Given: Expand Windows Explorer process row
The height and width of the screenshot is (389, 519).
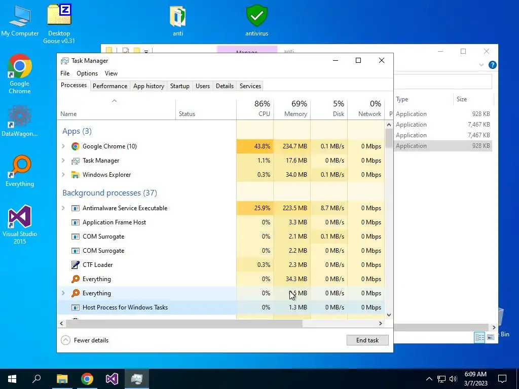Looking at the screenshot, I should click(63, 175).
